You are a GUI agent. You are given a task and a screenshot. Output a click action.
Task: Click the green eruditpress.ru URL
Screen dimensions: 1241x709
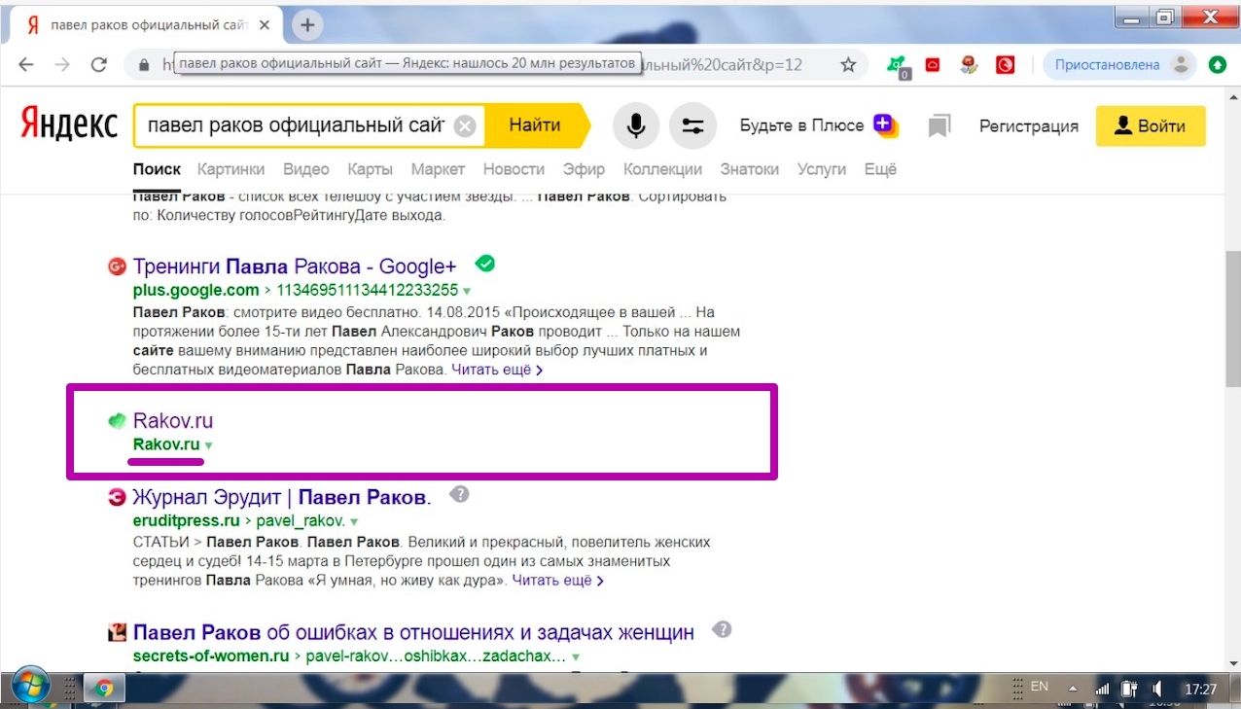click(x=187, y=521)
